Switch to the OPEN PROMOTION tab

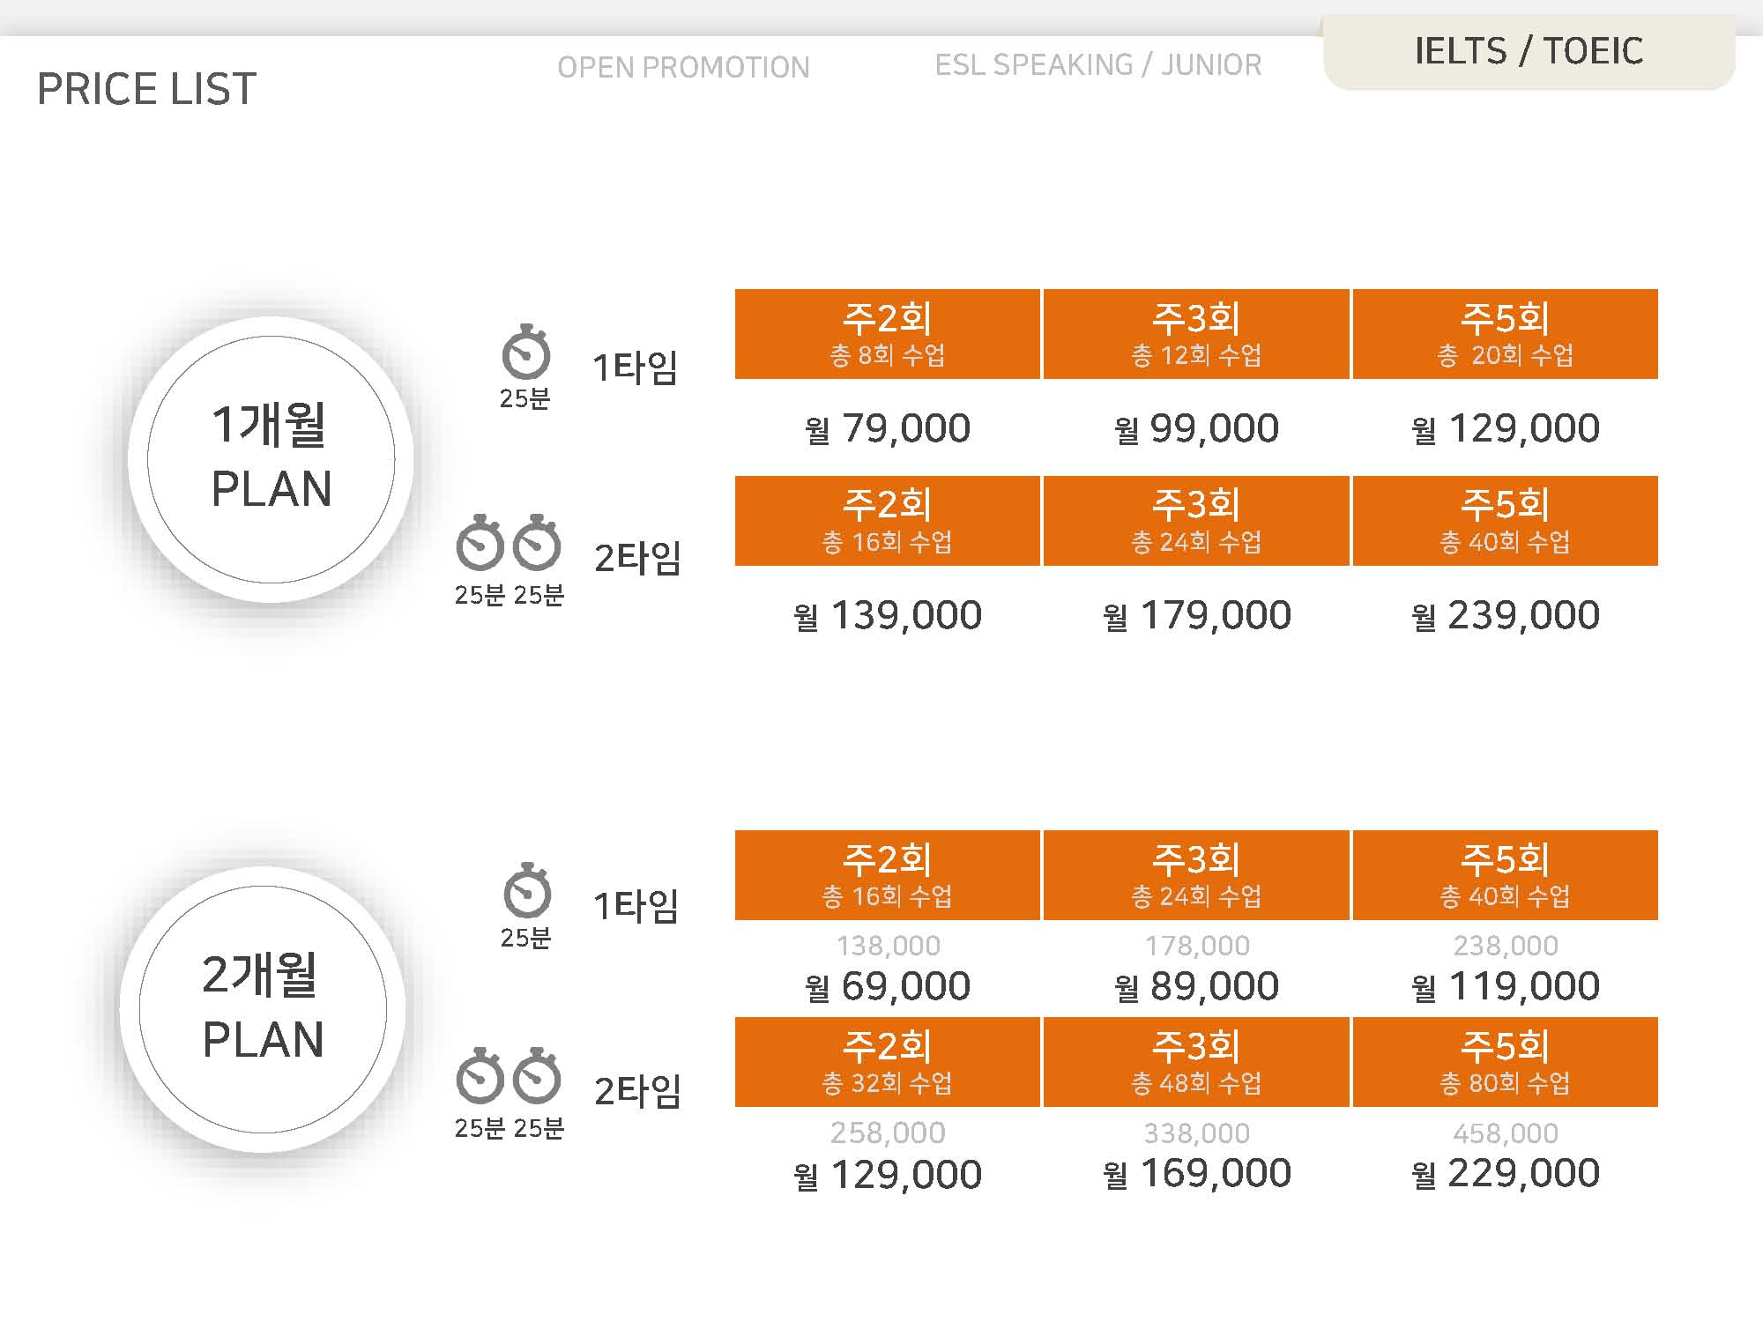pos(683,67)
